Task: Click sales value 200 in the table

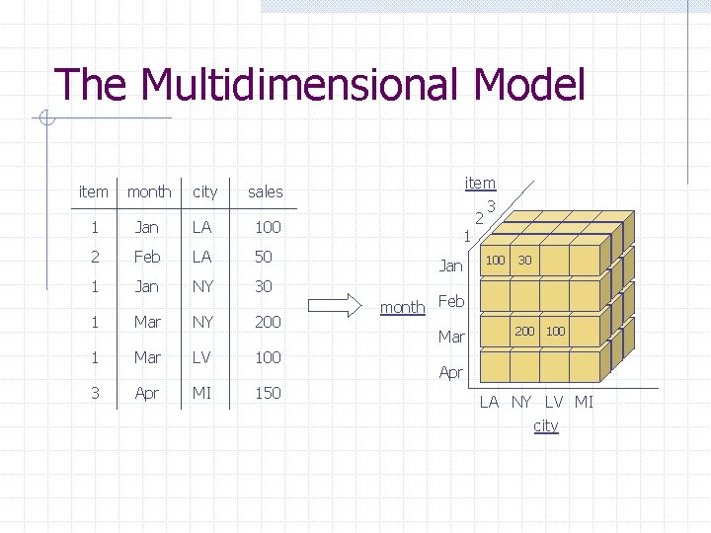Action: click(268, 322)
